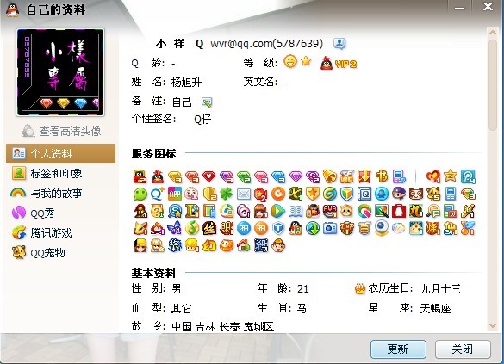Click the green four-leaf clover icon

pyautogui.click(x=227, y=194)
